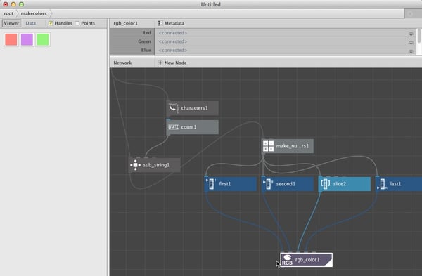Click the make_numbers node grid icon
This screenshot has width=422, height=276.
[269, 146]
